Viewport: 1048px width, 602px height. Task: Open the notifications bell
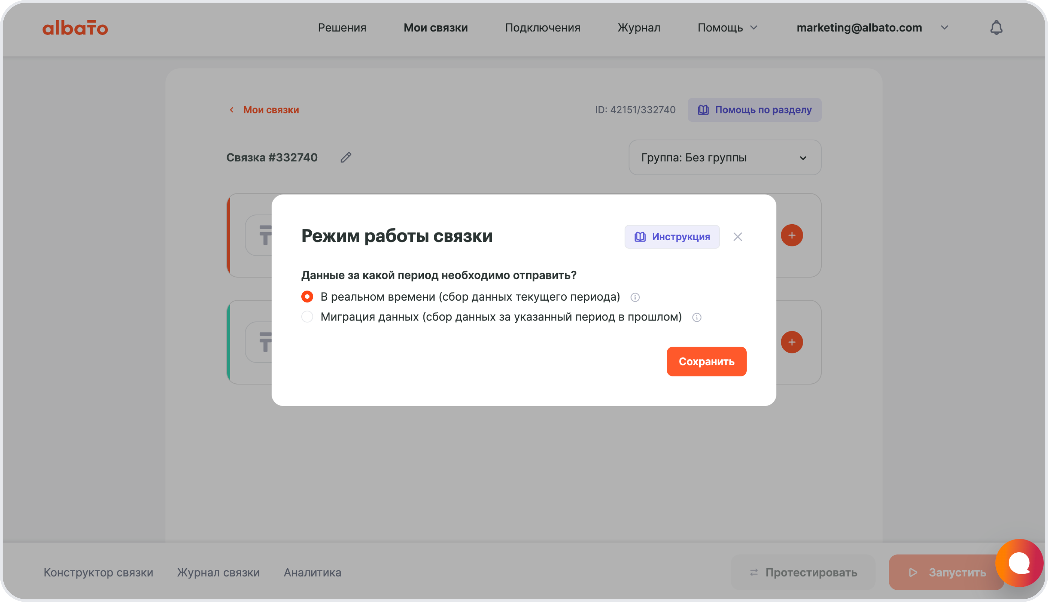996,28
